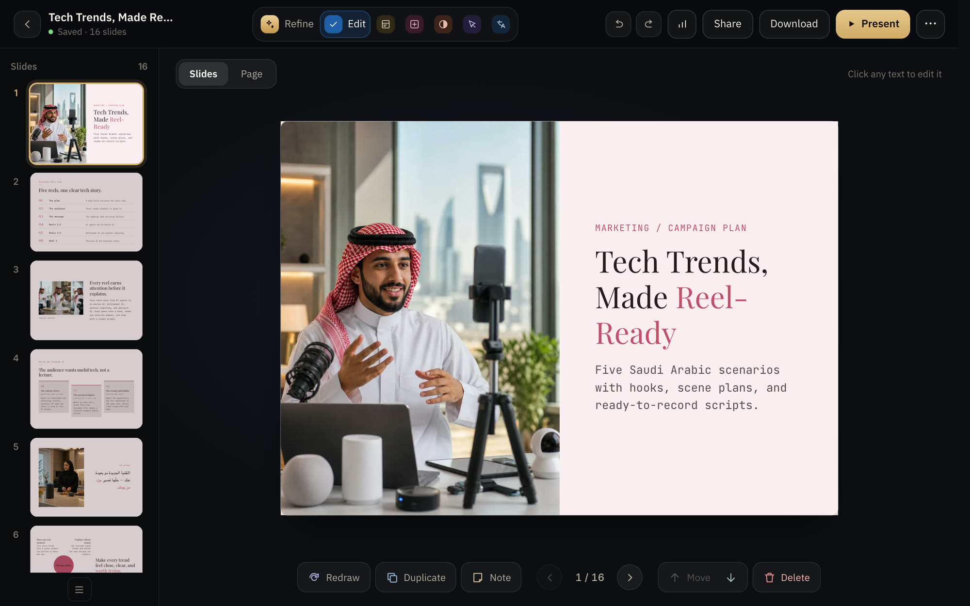
Task: Open the translate language icon
Action: coord(501,24)
